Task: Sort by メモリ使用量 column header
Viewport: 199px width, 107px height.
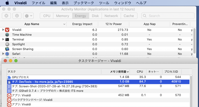Action: click(x=119, y=72)
